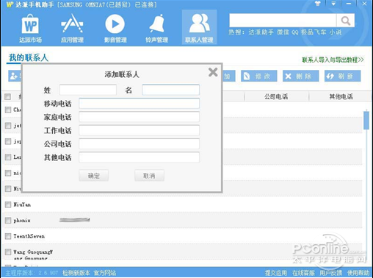Image resolution: width=373 pixels, height=278 pixels.
Task: Open the 达派市场 WP store icon
Action: [30, 28]
